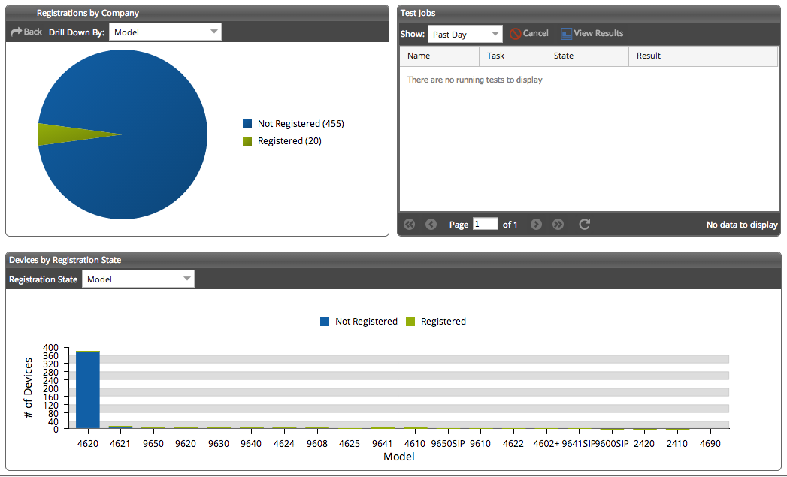The height and width of the screenshot is (477, 787).
Task: Go to first page of test jobs
Action: [x=410, y=225]
